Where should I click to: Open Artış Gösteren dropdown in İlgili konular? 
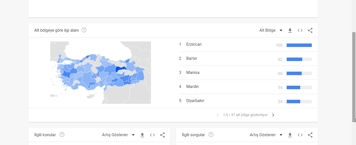118,135
